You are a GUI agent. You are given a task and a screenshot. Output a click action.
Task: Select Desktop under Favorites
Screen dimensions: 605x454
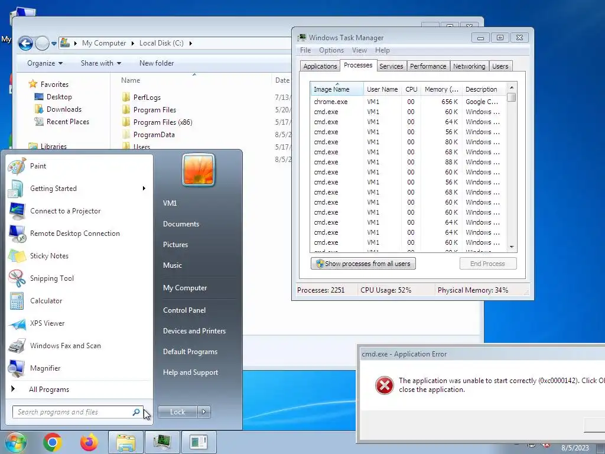(59, 97)
